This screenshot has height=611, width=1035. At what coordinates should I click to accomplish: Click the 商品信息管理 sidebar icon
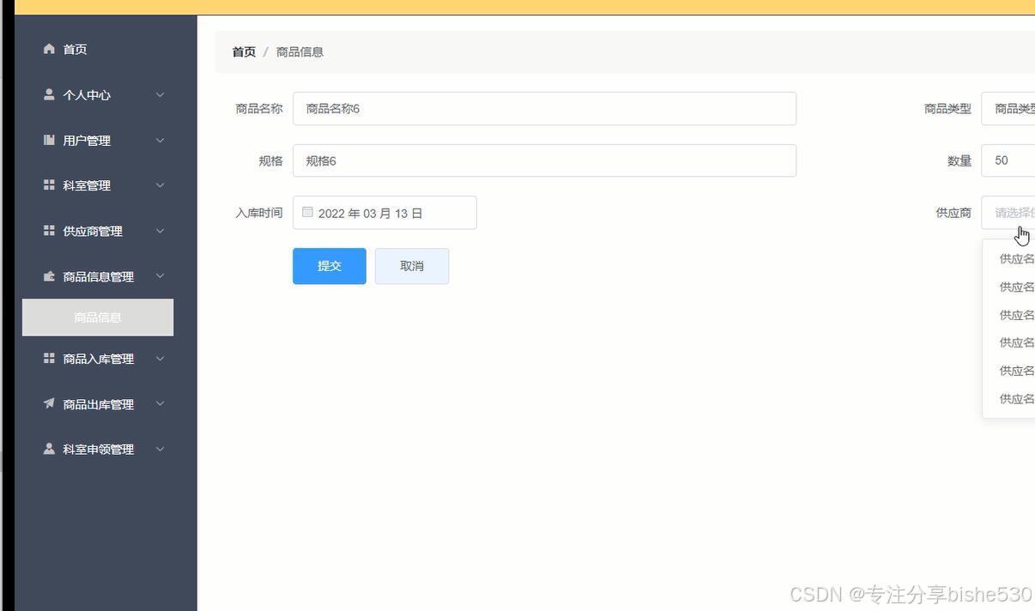[49, 276]
